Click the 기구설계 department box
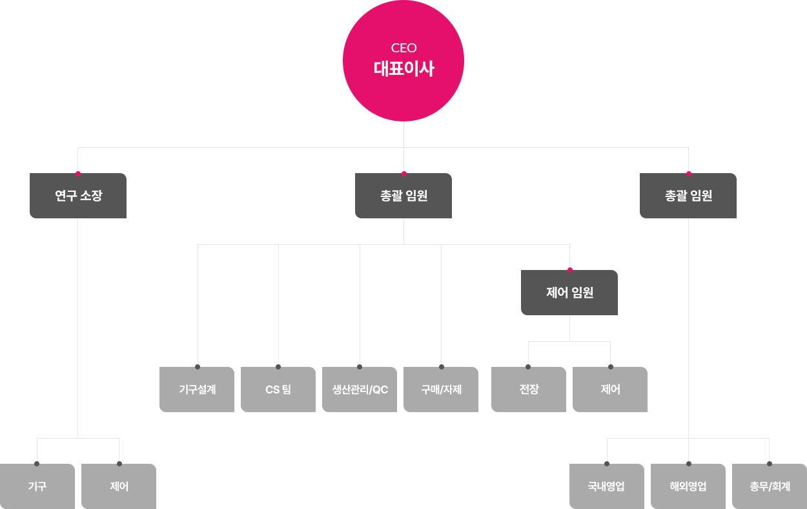The height and width of the screenshot is (509, 807). [x=197, y=390]
